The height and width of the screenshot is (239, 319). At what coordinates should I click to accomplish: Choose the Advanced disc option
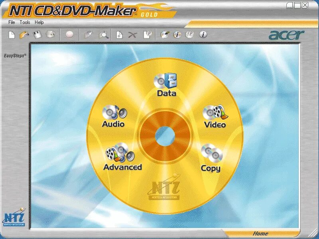pos(122,157)
